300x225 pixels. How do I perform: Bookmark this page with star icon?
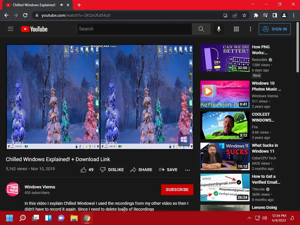[244, 15]
